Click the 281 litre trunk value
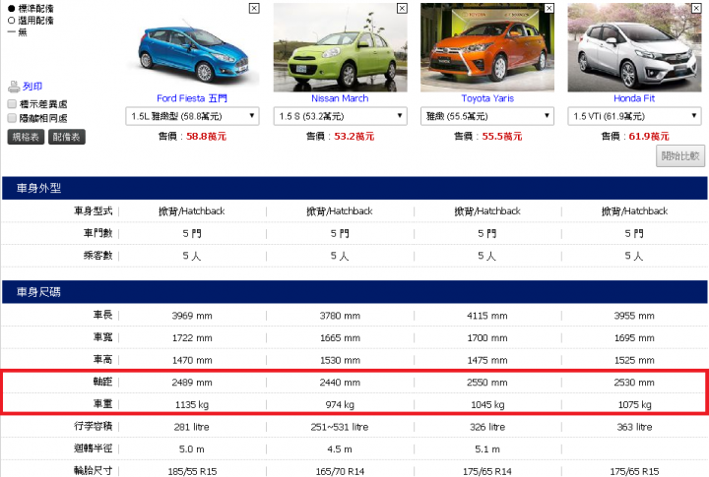The image size is (709, 477). coord(192,427)
